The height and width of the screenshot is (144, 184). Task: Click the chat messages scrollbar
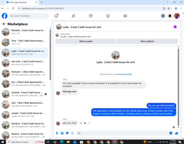click(x=178, y=87)
